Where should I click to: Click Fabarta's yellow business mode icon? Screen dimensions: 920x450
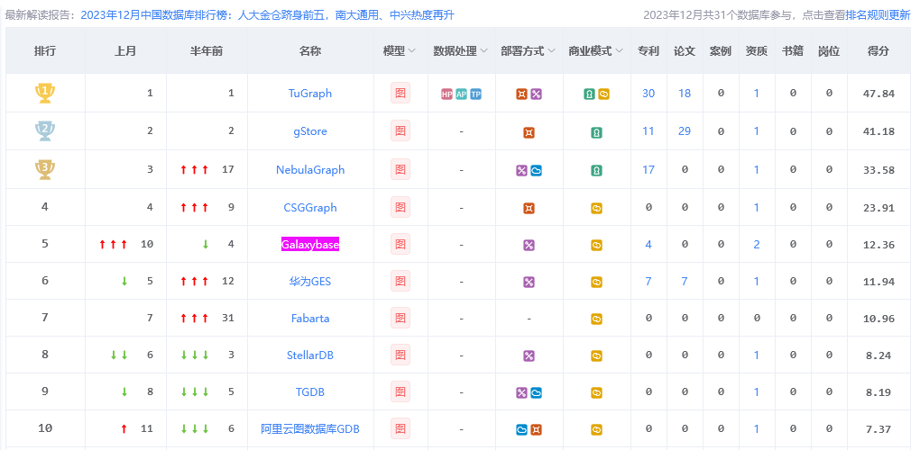coord(597,319)
